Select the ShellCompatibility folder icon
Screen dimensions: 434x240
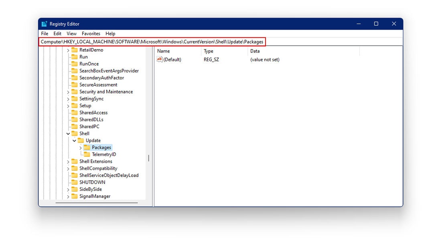pyautogui.click(x=75, y=168)
